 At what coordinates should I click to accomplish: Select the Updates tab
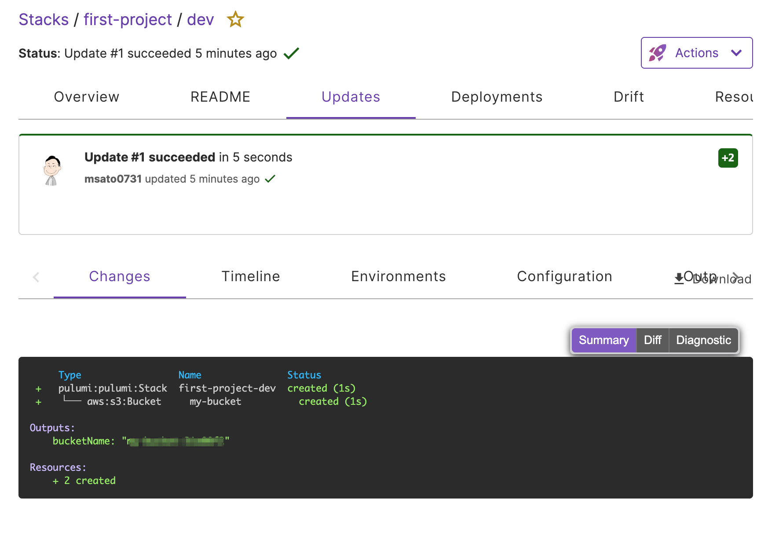click(351, 97)
